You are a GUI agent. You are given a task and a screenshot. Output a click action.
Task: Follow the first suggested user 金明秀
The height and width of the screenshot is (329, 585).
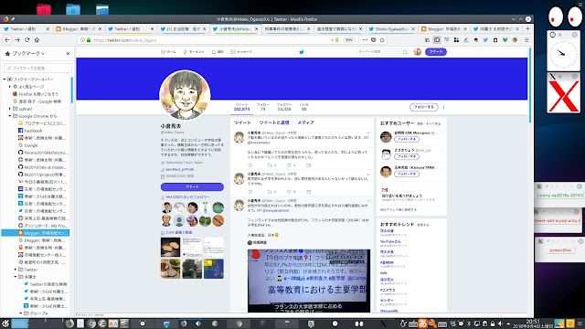406,139
